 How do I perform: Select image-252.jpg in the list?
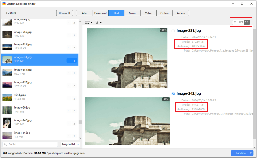tap(40, 34)
